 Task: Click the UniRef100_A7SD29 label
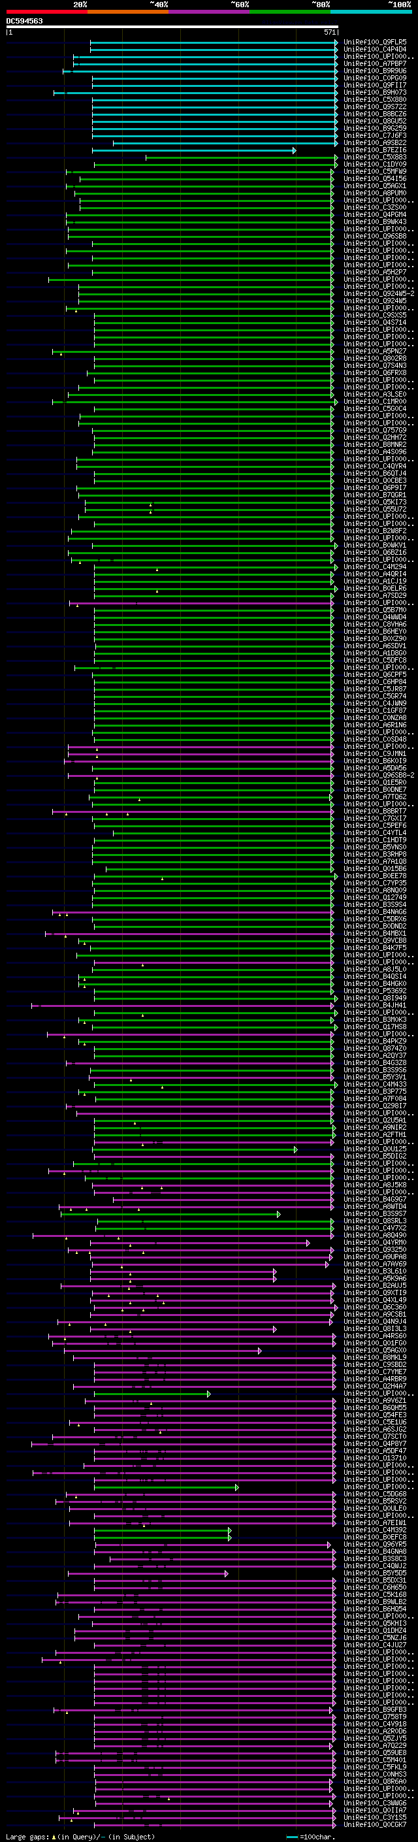point(375,596)
